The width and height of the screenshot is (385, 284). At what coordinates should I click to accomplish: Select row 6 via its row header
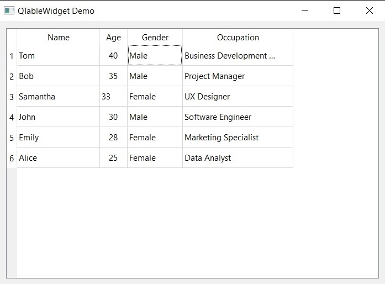[12, 157]
